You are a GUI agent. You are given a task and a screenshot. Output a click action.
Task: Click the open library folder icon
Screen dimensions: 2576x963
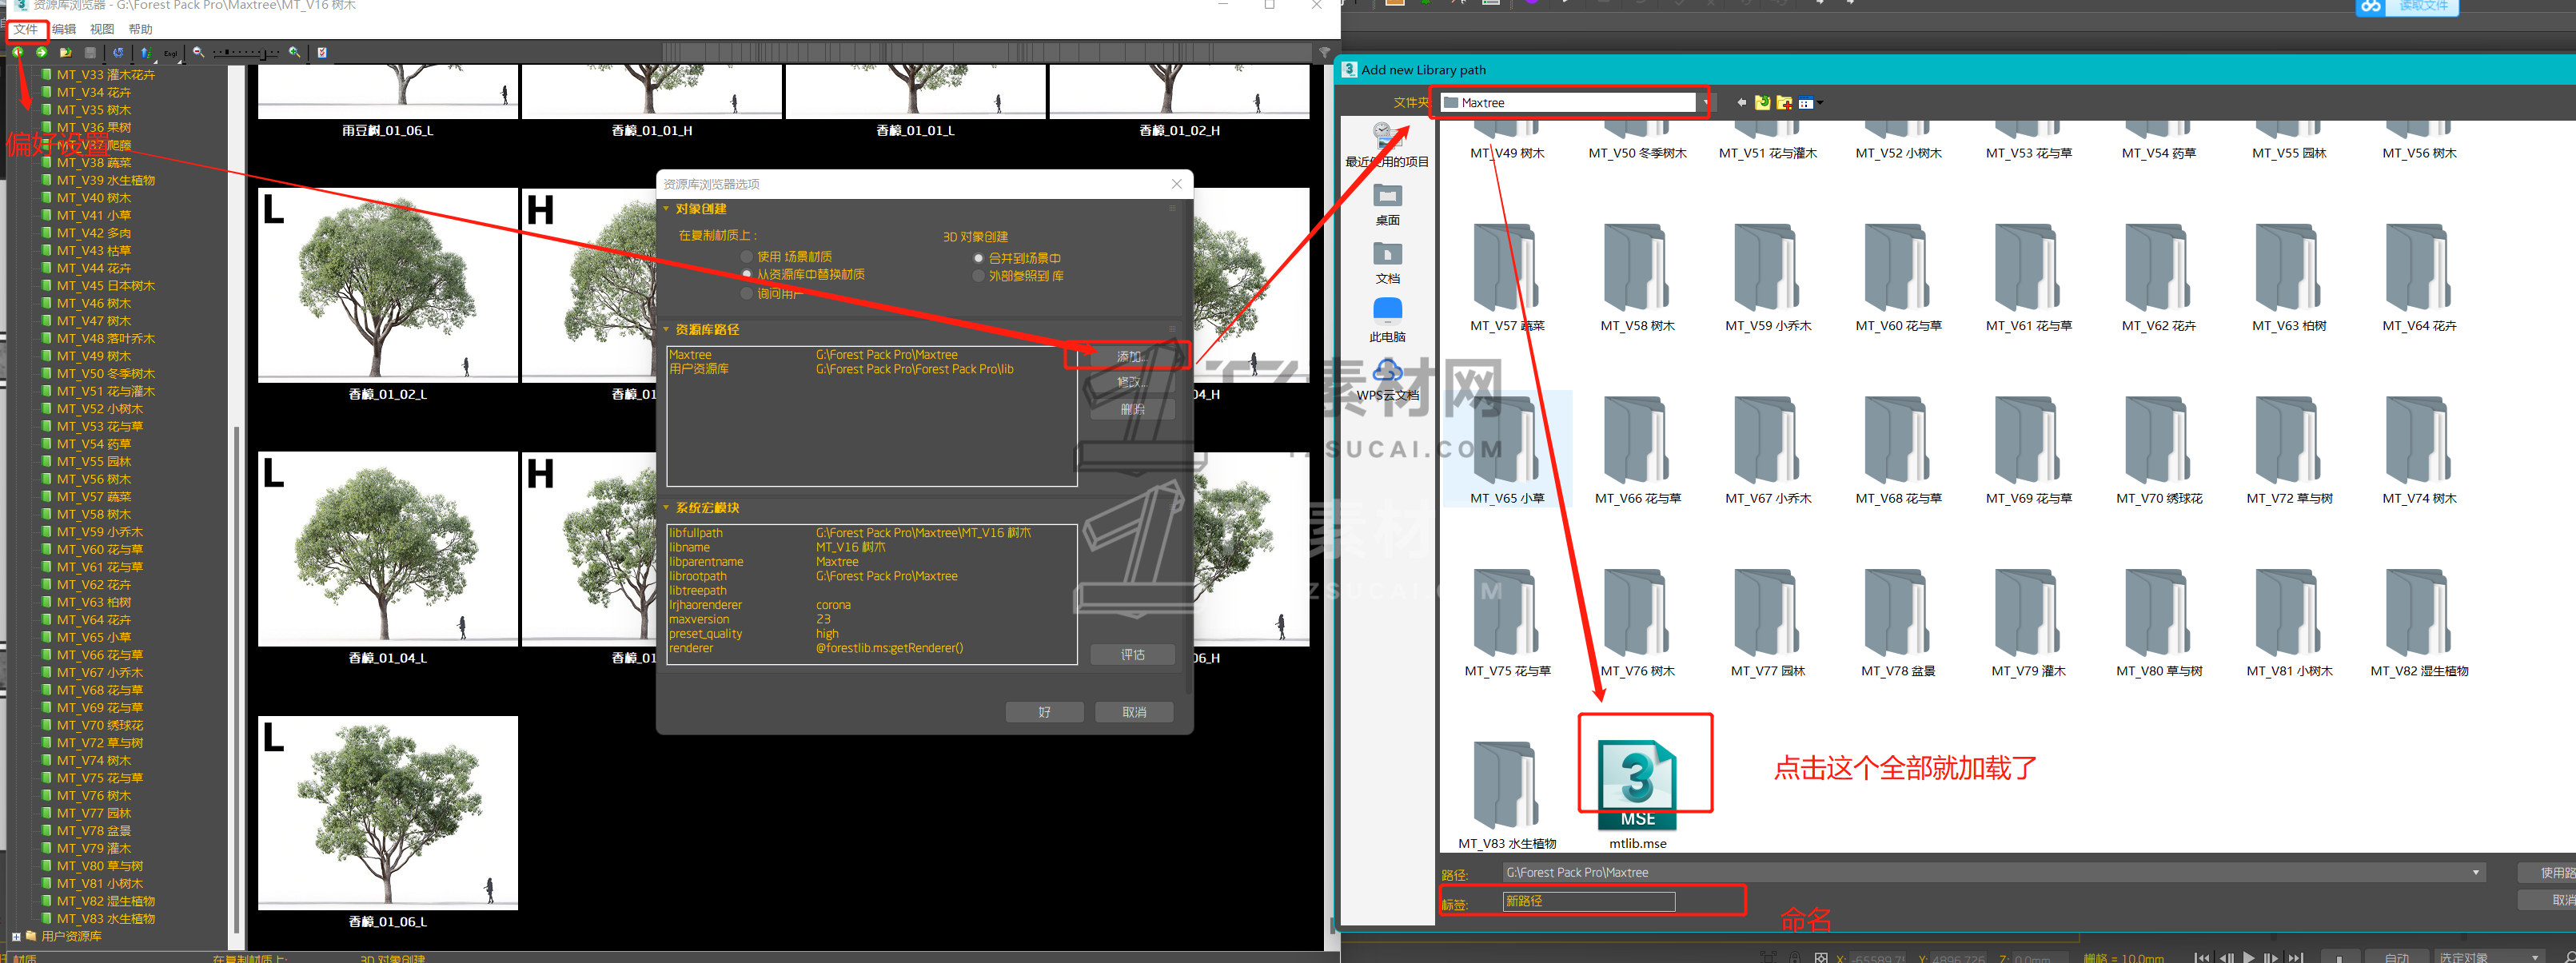tap(65, 52)
